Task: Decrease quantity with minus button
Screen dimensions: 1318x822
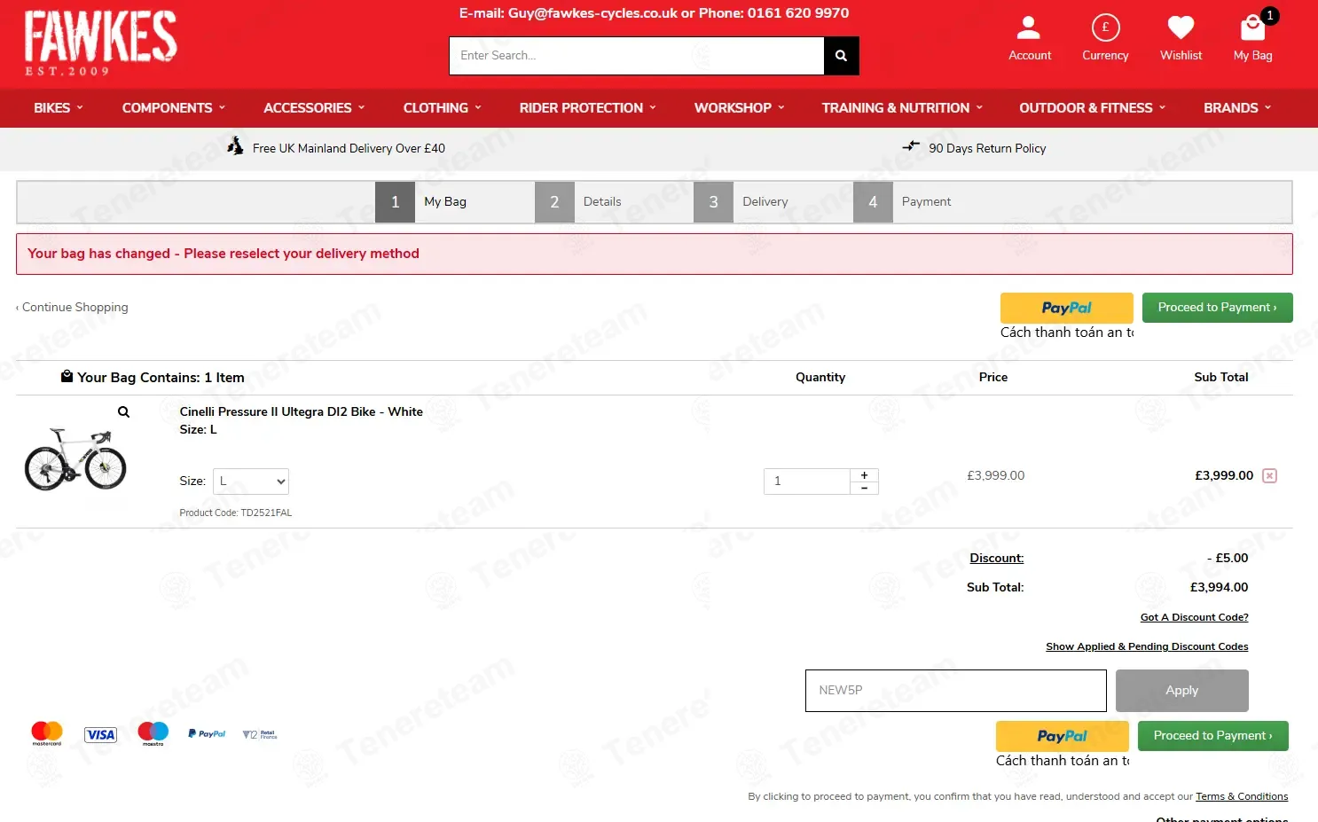Action: pos(864,488)
